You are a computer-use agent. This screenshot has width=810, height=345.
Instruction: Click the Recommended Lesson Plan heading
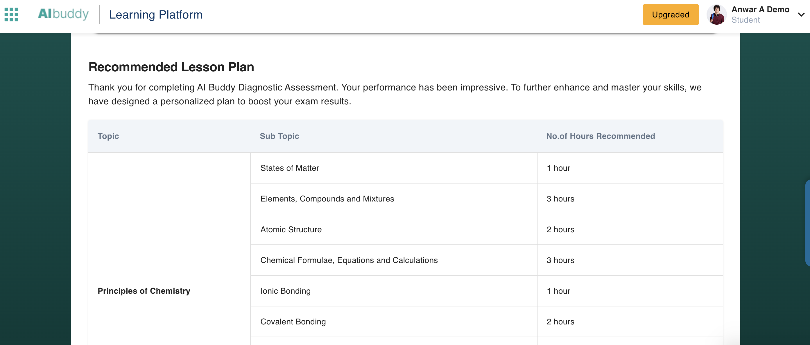tap(171, 66)
